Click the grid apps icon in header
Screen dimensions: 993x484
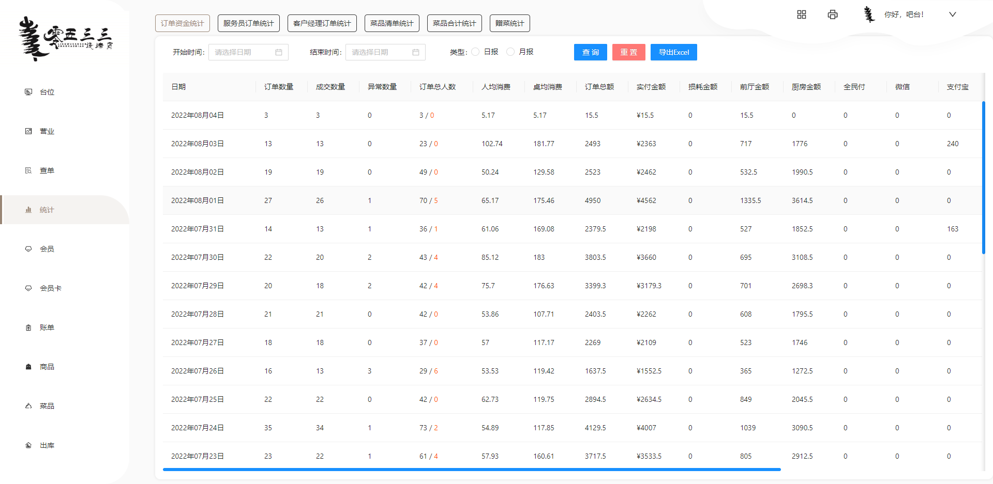801,14
